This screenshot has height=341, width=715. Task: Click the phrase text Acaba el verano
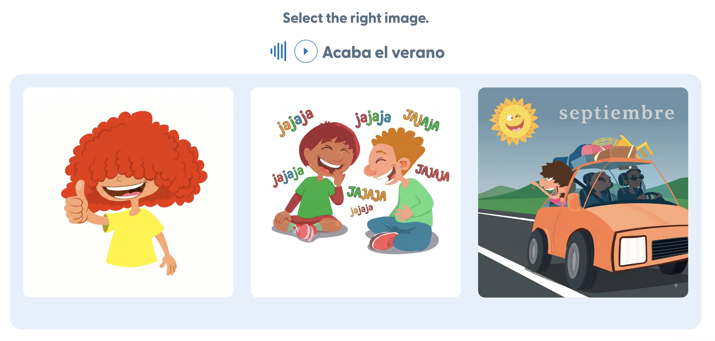tap(383, 52)
